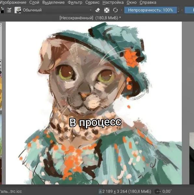Open the Обычный blending mode dropdown
The width and height of the screenshot is (194, 195).
pos(57,10)
